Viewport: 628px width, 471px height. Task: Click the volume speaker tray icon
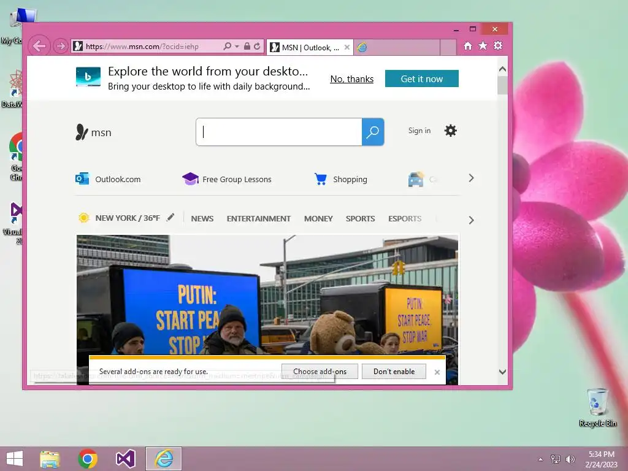(570, 459)
